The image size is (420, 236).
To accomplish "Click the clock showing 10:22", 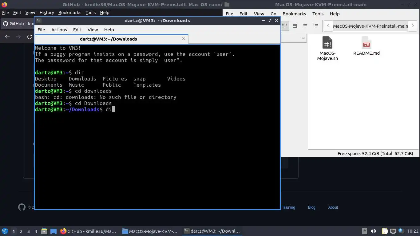I will [413, 231].
